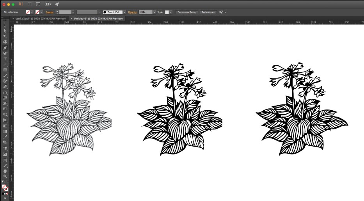The height and width of the screenshot is (201, 364).
Task: Select the Gradient tool
Action: pyautogui.click(x=5, y=131)
